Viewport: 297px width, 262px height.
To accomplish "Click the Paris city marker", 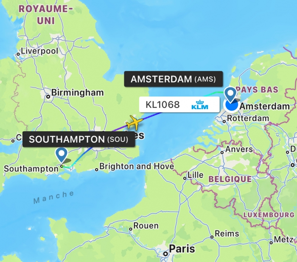I will pos(166,254).
